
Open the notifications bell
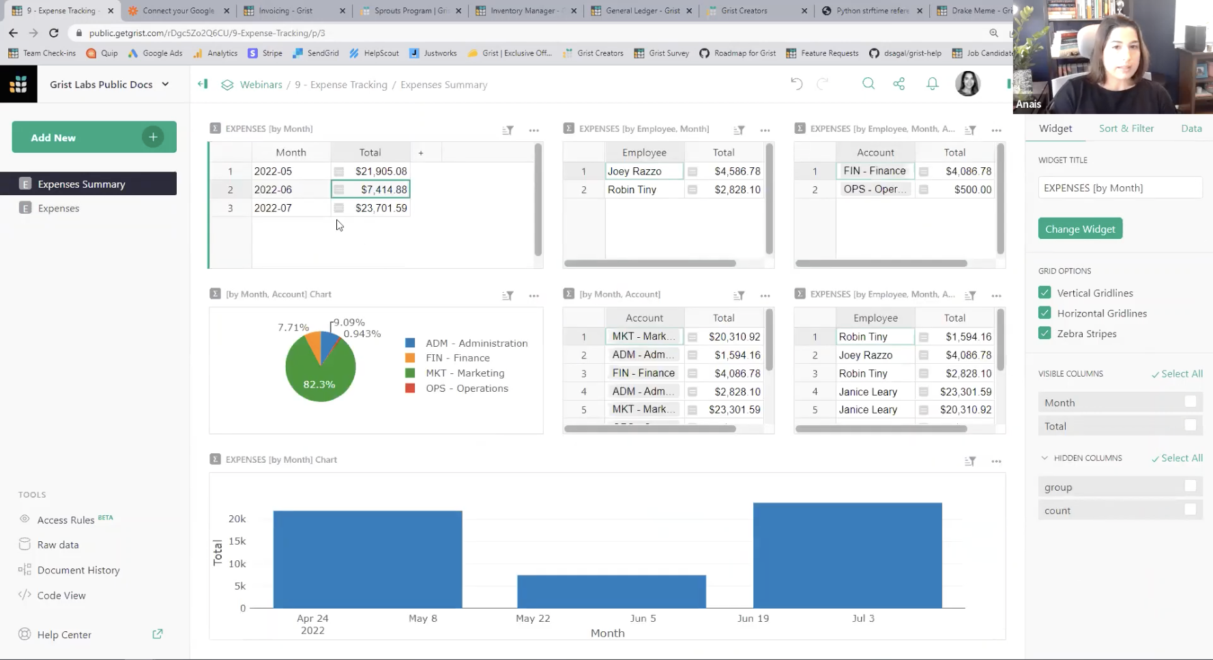[932, 83]
